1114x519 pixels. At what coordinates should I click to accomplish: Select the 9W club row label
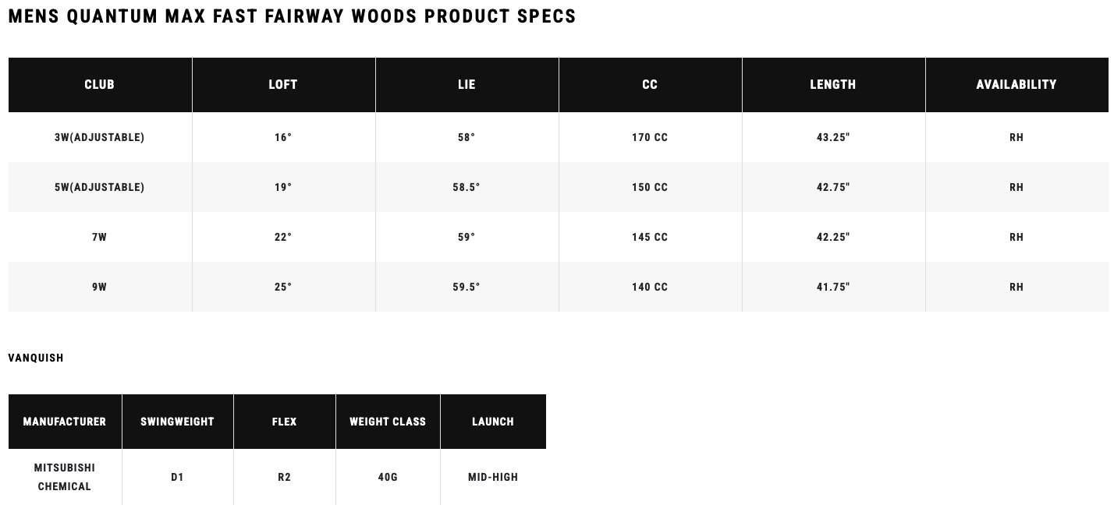tap(100, 287)
